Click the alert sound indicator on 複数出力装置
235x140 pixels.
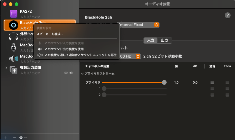[x=66, y=73]
